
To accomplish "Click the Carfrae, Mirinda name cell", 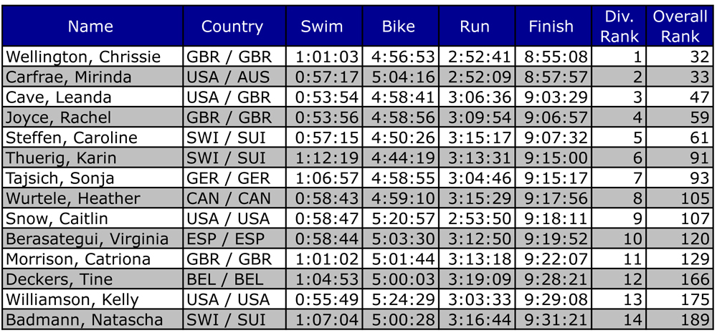I will 92,77.
